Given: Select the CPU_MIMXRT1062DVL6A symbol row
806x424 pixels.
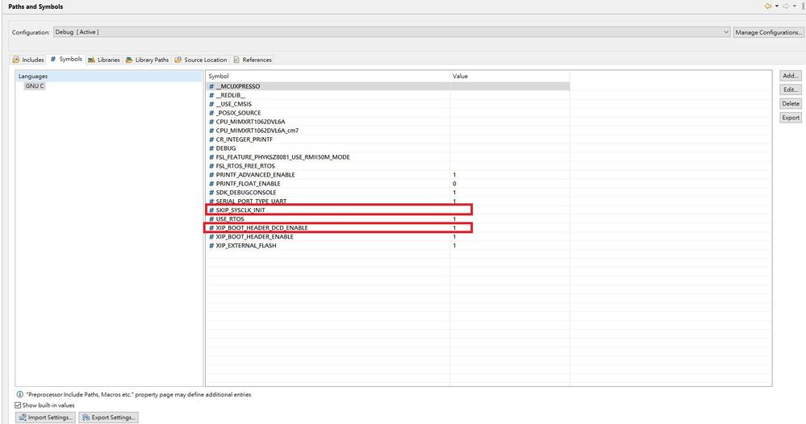Looking at the screenshot, I should pos(387,122).
